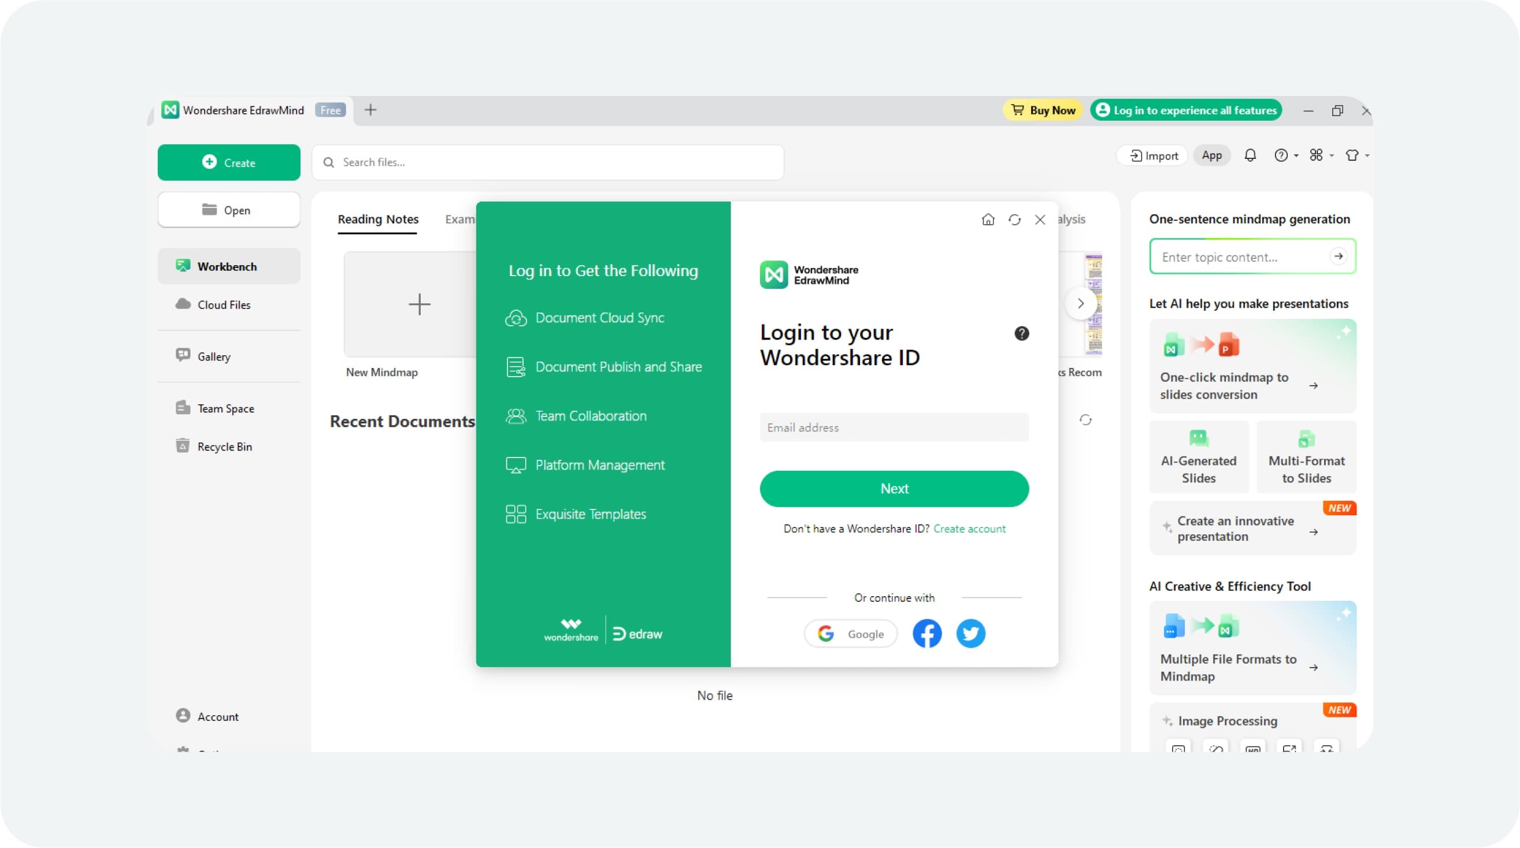Go to Gallery in the sidebar
This screenshot has height=848, width=1520.
[x=228, y=356]
